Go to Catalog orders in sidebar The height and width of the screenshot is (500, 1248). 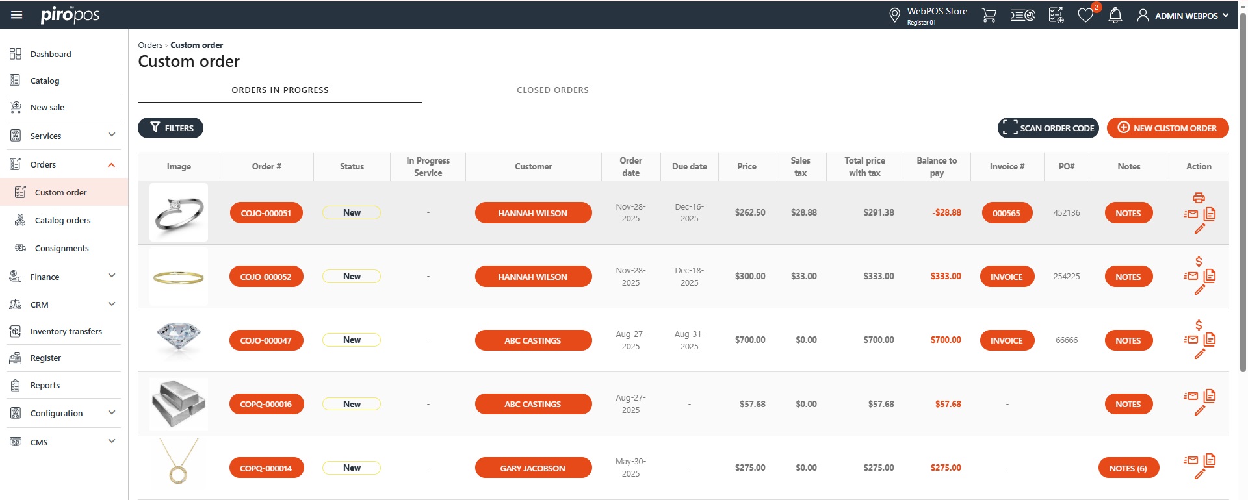click(62, 221)
